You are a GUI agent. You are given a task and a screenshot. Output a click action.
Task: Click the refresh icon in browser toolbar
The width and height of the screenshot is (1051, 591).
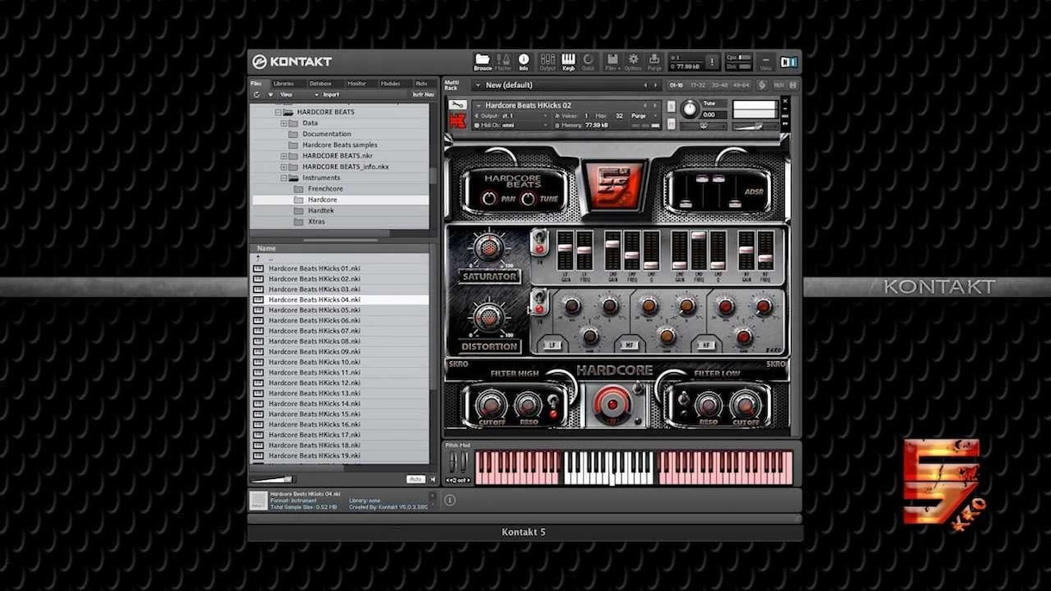pos(257,95)
